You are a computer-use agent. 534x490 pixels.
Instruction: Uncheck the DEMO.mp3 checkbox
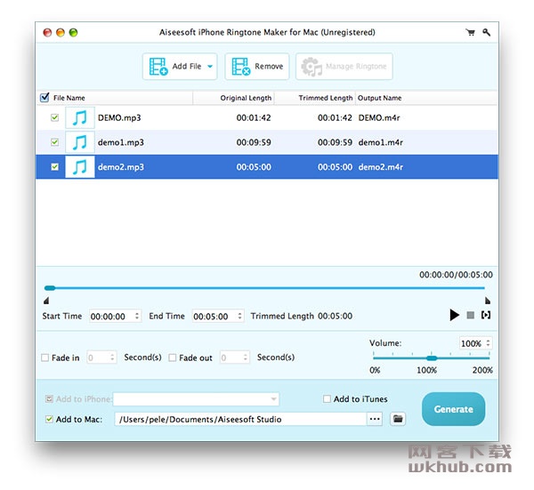click(x=54, y=117)
